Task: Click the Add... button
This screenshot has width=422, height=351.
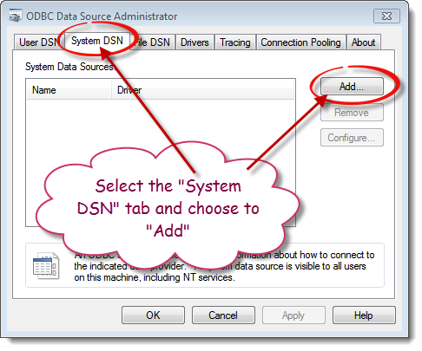Action: (352, 87)
